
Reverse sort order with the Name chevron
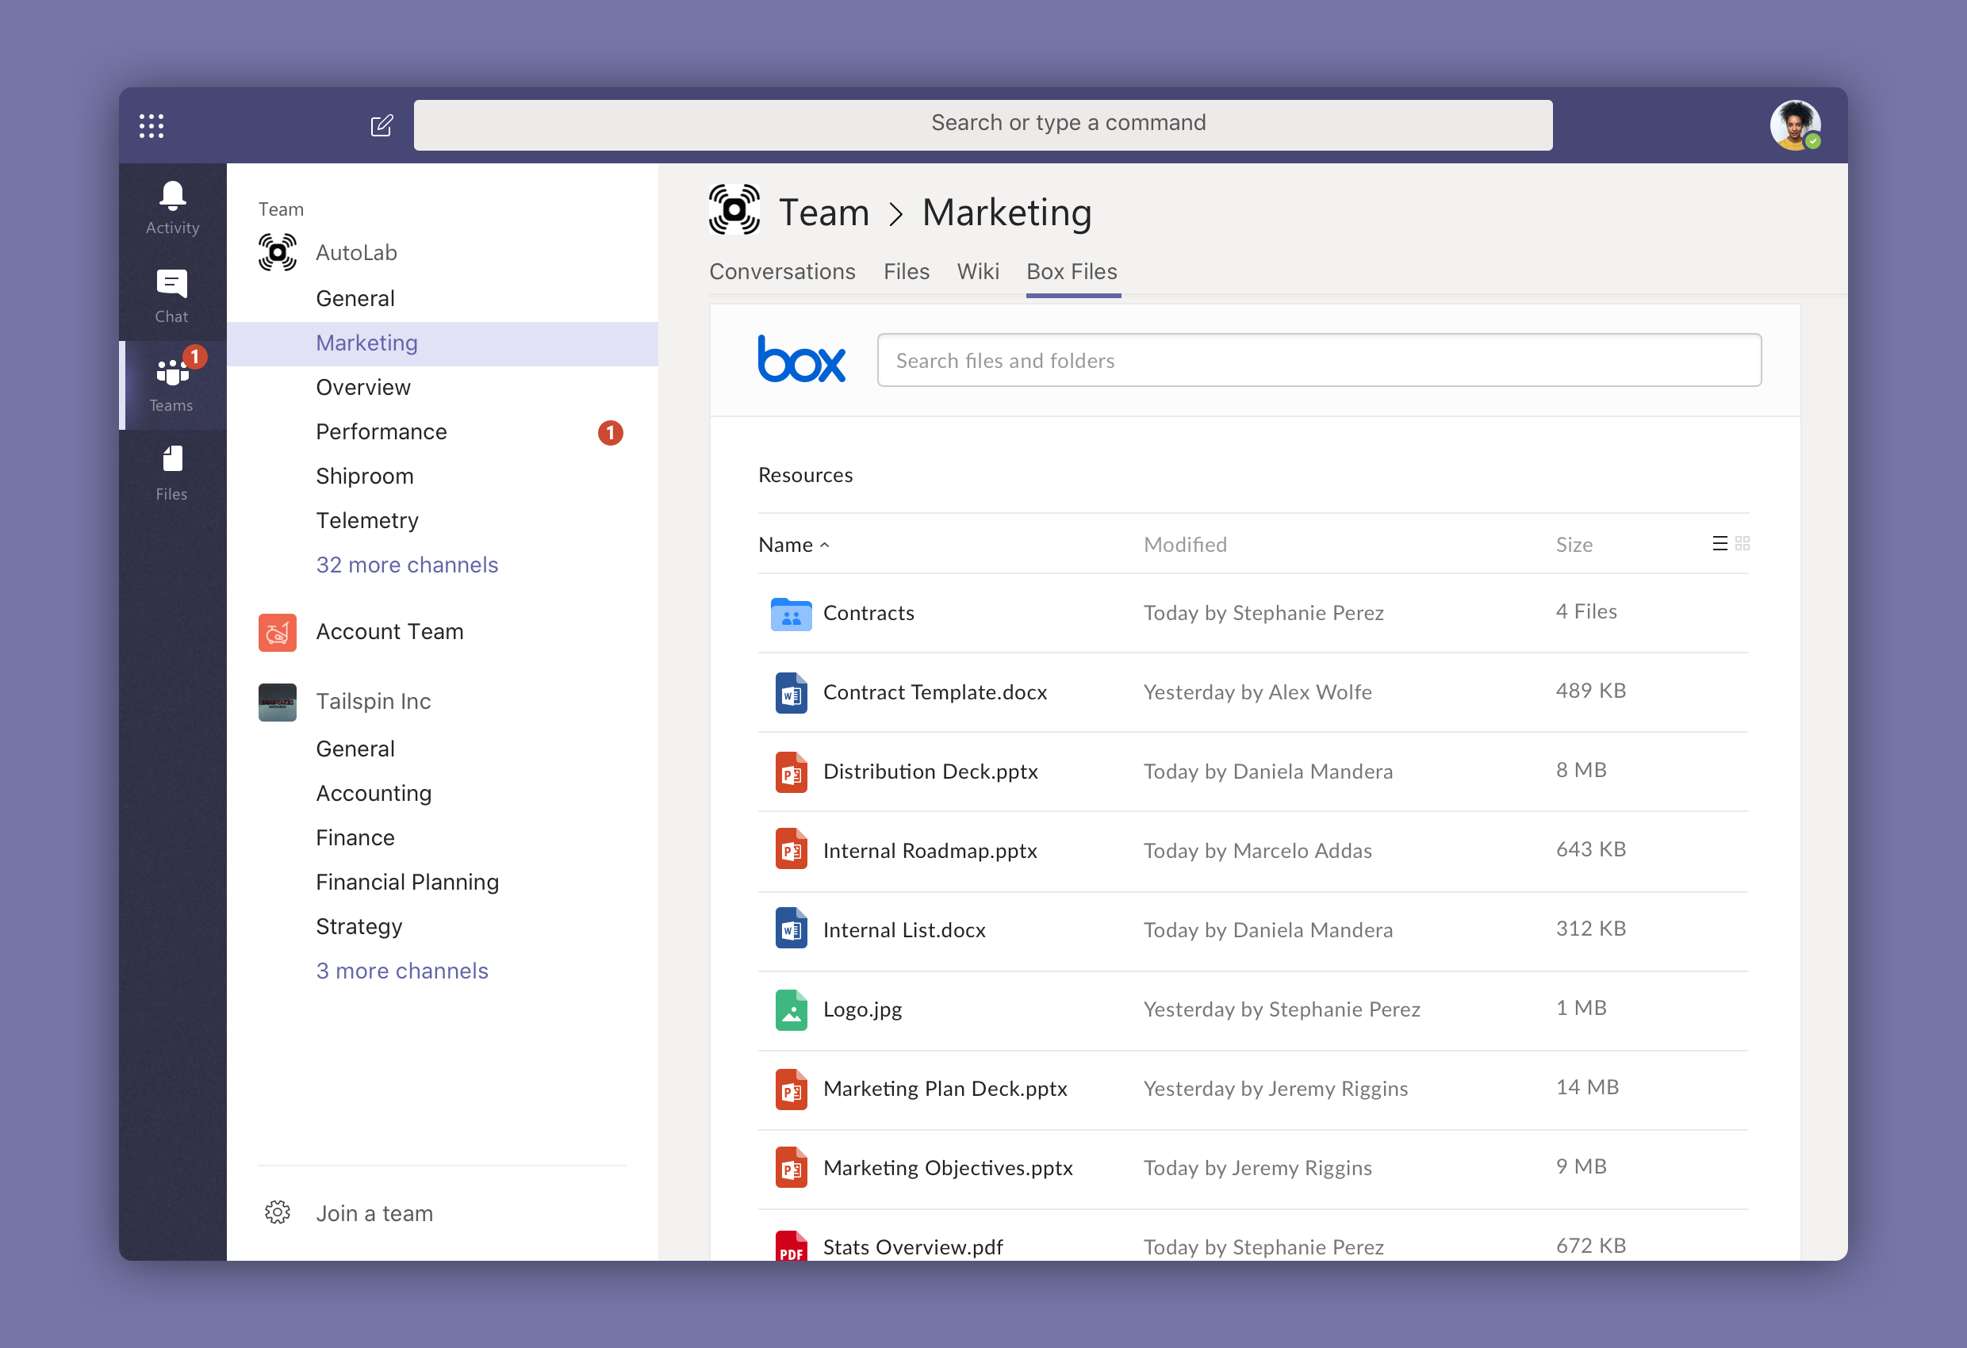(x=823, y=544)
